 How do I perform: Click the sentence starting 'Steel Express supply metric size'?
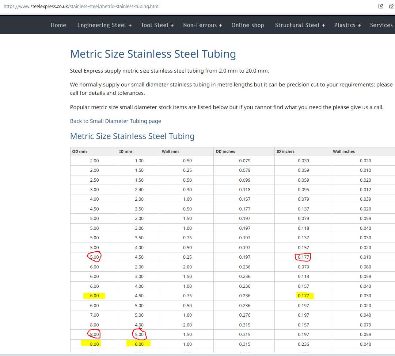(x=170, y=71)
